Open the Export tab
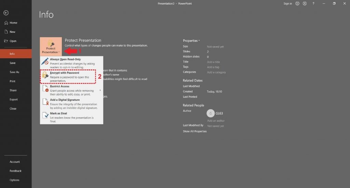Image resolution: width=350 pixels, height=188 pixels. coord(16,99)
